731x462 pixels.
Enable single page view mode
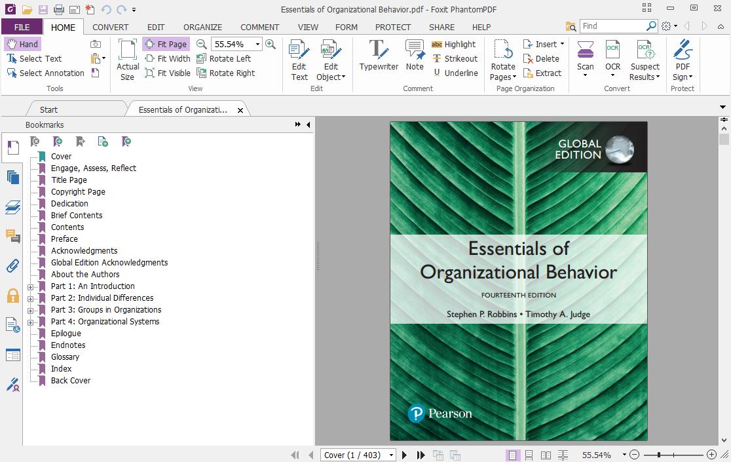pos(512,455)
